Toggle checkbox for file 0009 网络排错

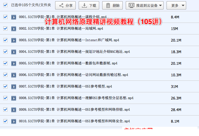(5, 110)
